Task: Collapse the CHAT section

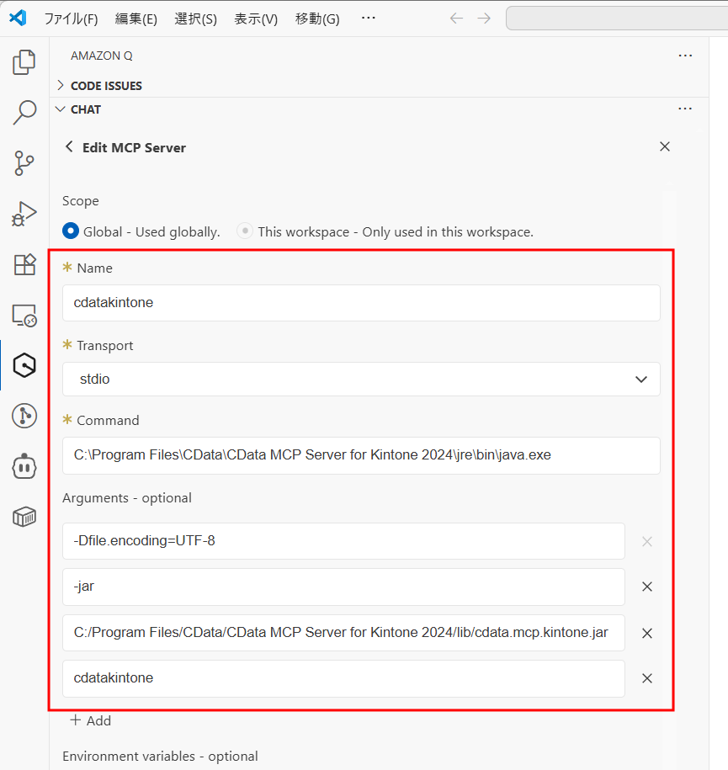Action: (x=86, y=109)
